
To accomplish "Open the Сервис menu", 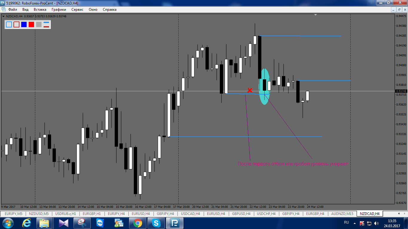I will click(x=77, y=10).
